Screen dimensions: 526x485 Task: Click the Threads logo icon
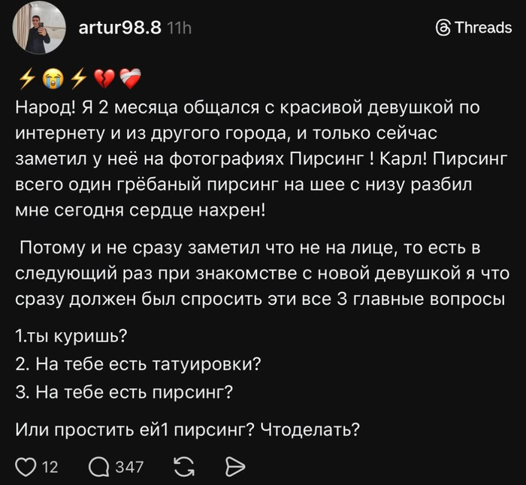tap(443, 29)
